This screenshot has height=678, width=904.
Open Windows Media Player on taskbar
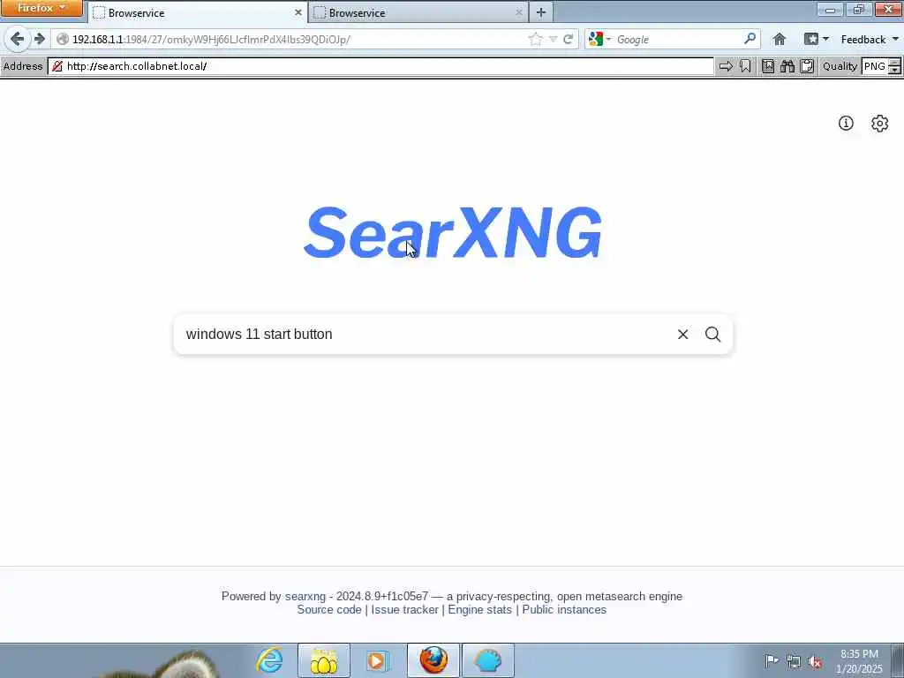click(x=378, y=660)
